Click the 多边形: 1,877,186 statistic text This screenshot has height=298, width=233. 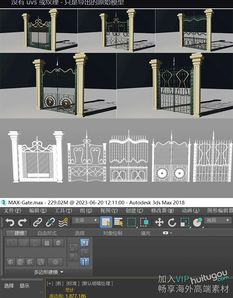67,296
